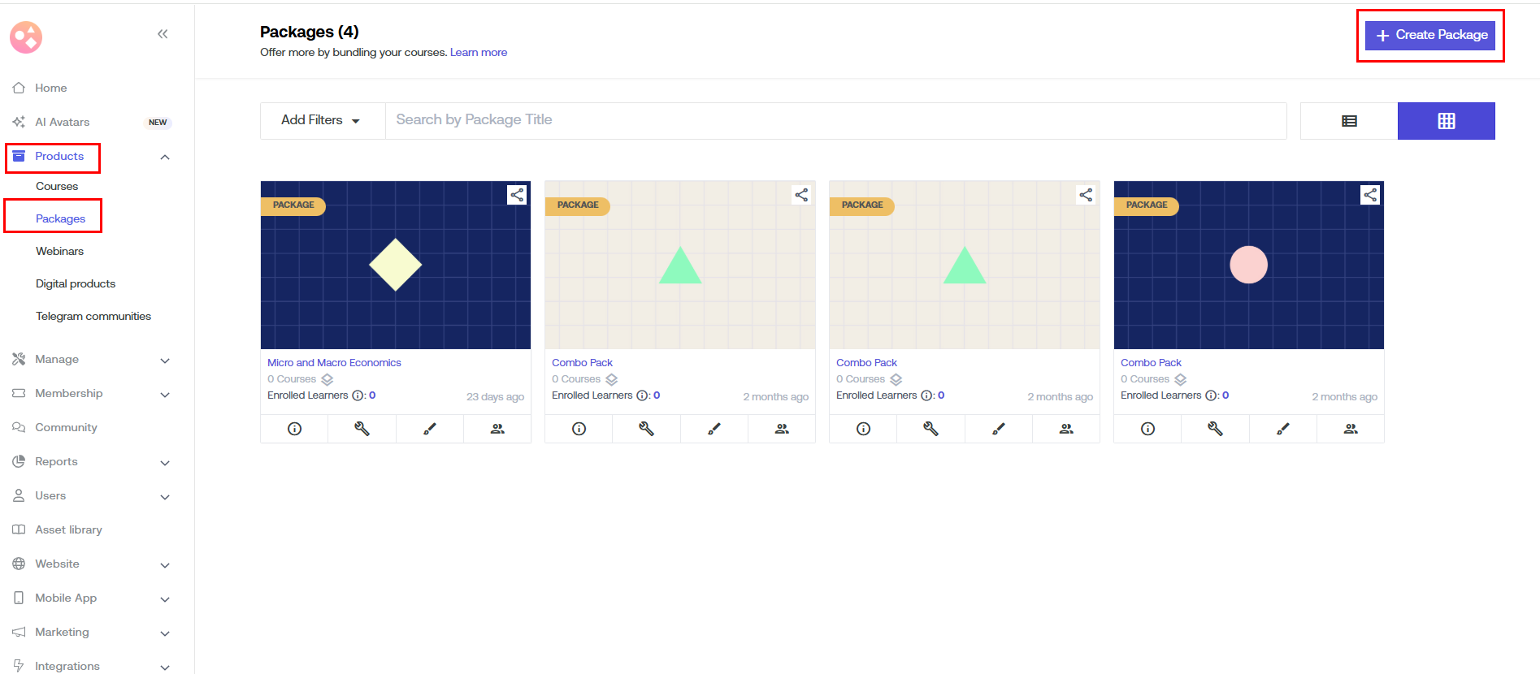Open the Learn more link
Viewport: 1540px width, 674px height.
(x=478, y=52)
